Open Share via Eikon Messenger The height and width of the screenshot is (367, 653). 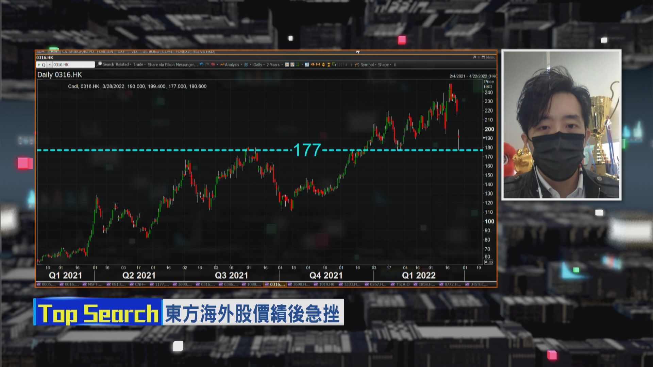click(x=172, y=65)
